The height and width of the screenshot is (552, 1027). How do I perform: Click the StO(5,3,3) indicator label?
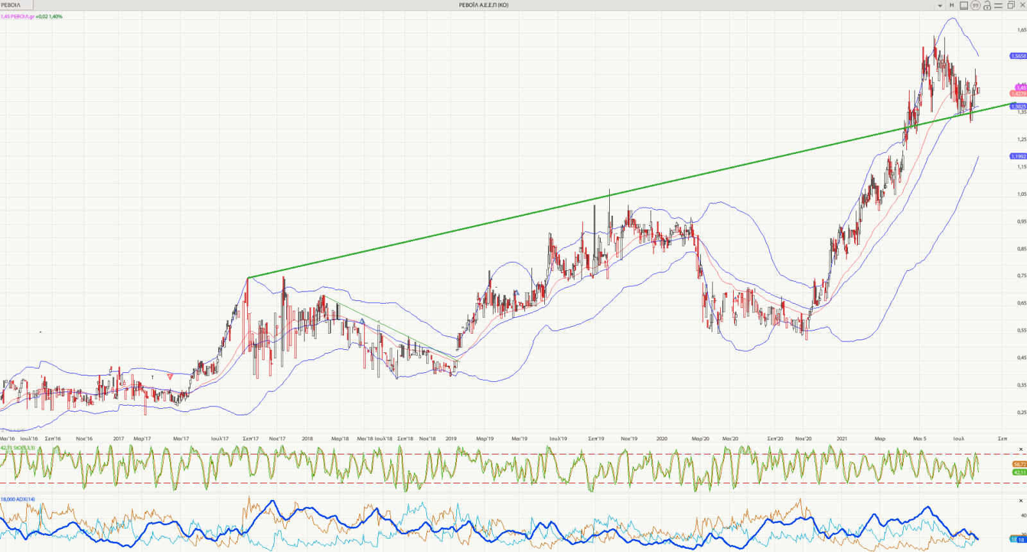pos(18,447)
